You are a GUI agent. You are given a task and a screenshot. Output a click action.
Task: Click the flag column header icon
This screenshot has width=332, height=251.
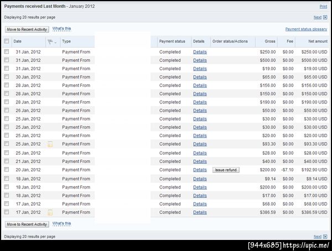coord(50,41)
